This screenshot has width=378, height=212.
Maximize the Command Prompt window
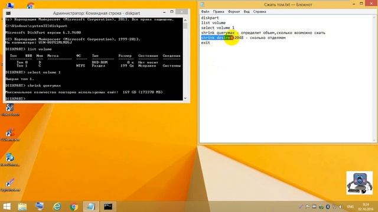coord(172,12)
